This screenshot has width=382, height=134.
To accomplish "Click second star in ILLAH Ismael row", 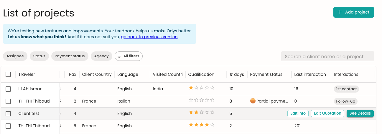I will 196,88.
